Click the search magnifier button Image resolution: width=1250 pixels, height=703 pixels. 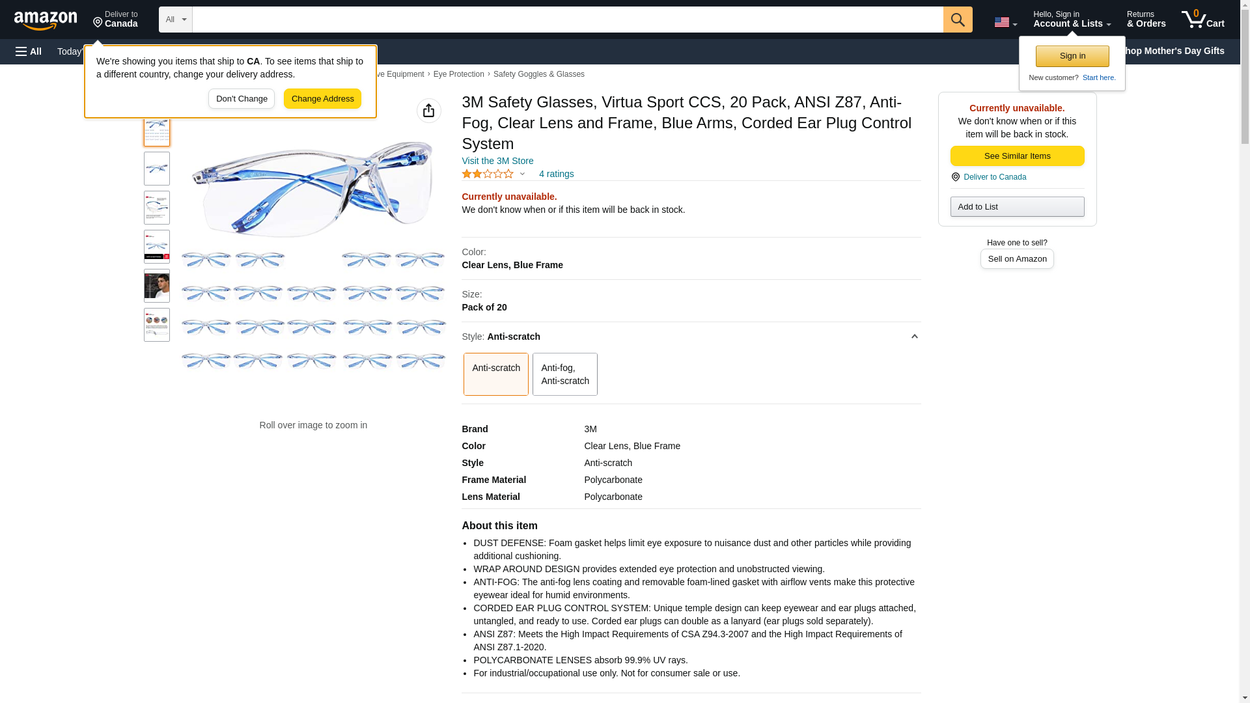(957, 20)
